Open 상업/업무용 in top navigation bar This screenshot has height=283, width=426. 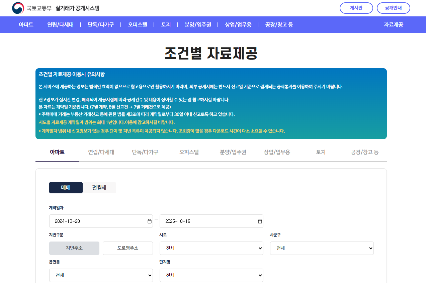238,25
